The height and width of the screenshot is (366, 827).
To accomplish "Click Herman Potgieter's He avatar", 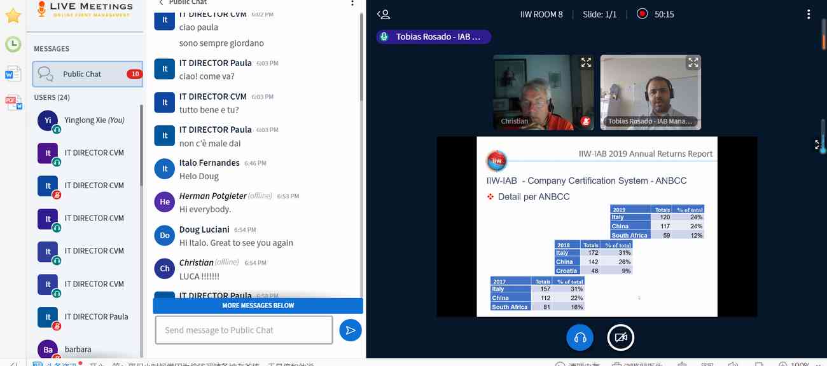I will pos(165,201).
